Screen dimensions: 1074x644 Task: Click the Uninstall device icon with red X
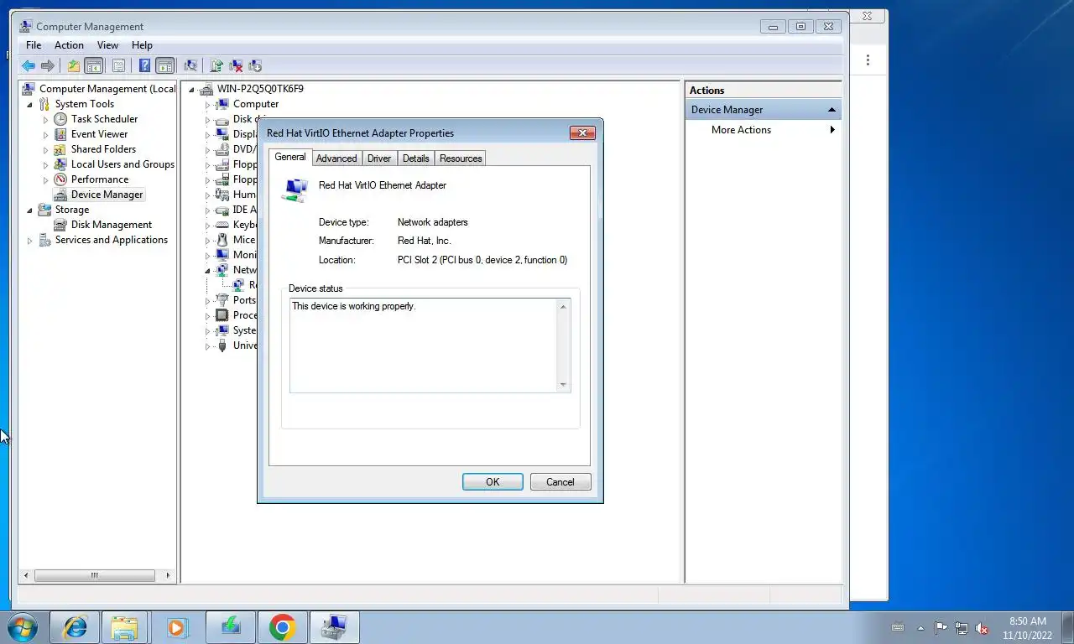click(236, 65)
